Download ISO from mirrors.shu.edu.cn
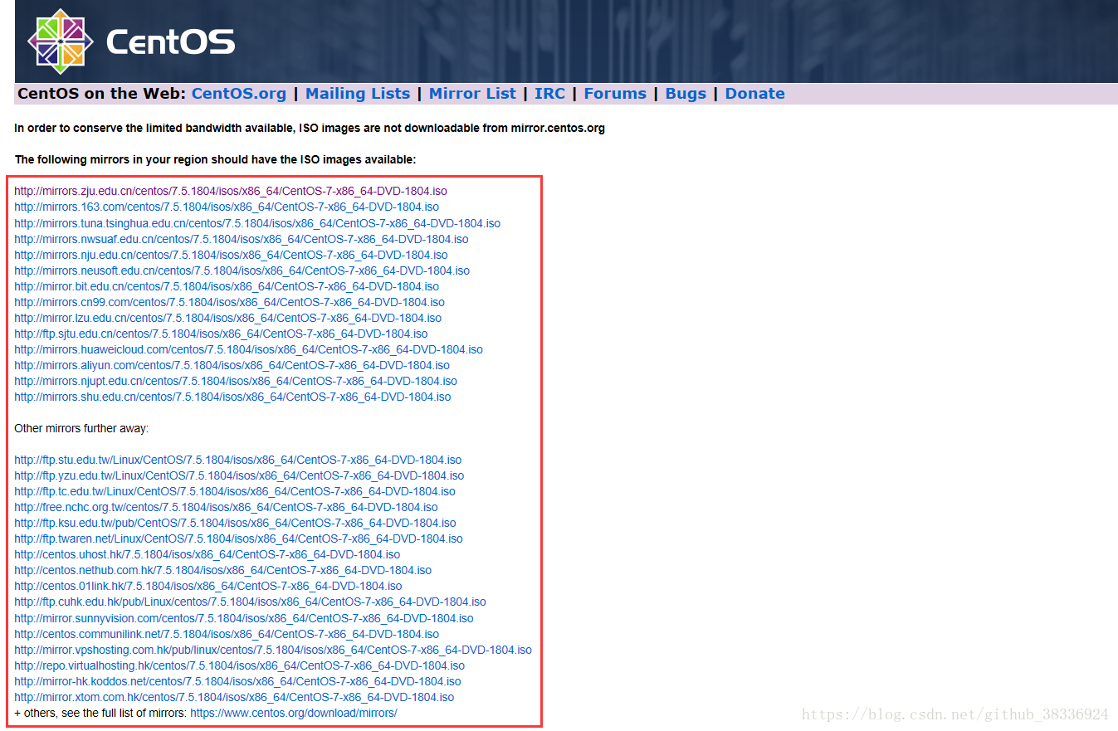1118x731 pixels. (x=232, y=397)
